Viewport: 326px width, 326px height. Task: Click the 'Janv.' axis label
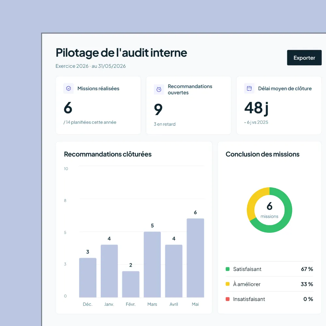(x=109, y=304)
